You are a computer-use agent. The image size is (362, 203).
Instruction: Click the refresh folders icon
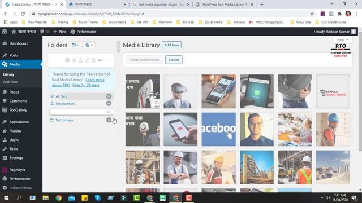point(80,60)
